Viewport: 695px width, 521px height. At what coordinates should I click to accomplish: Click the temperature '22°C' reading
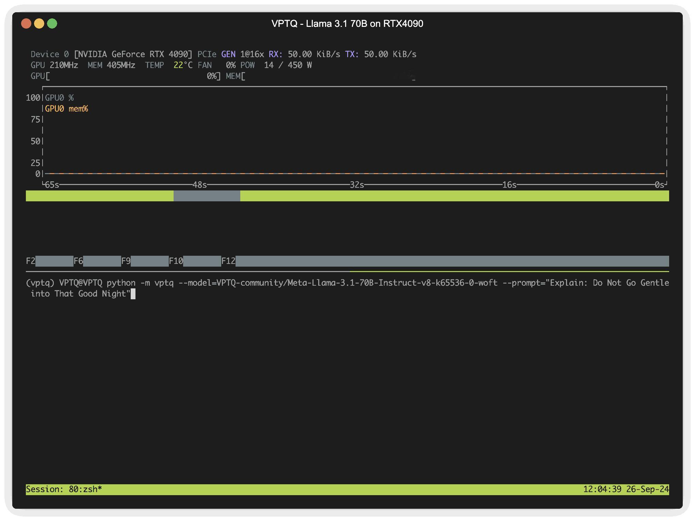[183, 65]
